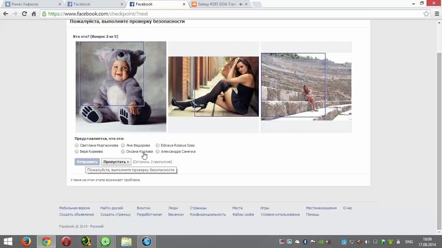Open Opera from the taskbar
The height and width of the screenshot is (248, 442).
coord(66,242)
